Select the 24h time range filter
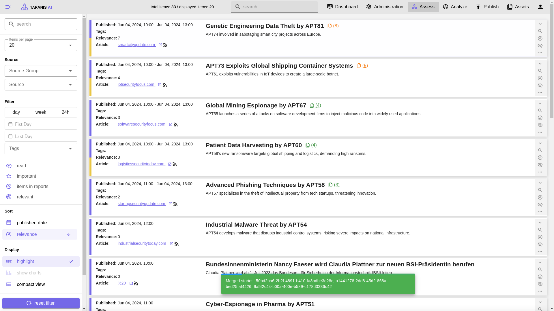 pos(65,112)
